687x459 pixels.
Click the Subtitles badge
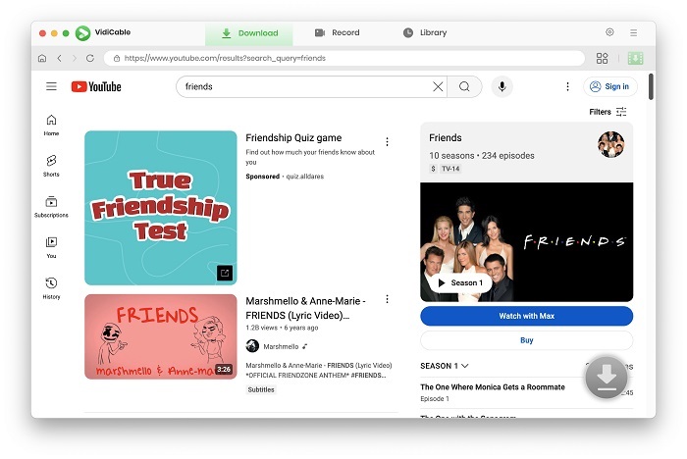click(261, 389)
